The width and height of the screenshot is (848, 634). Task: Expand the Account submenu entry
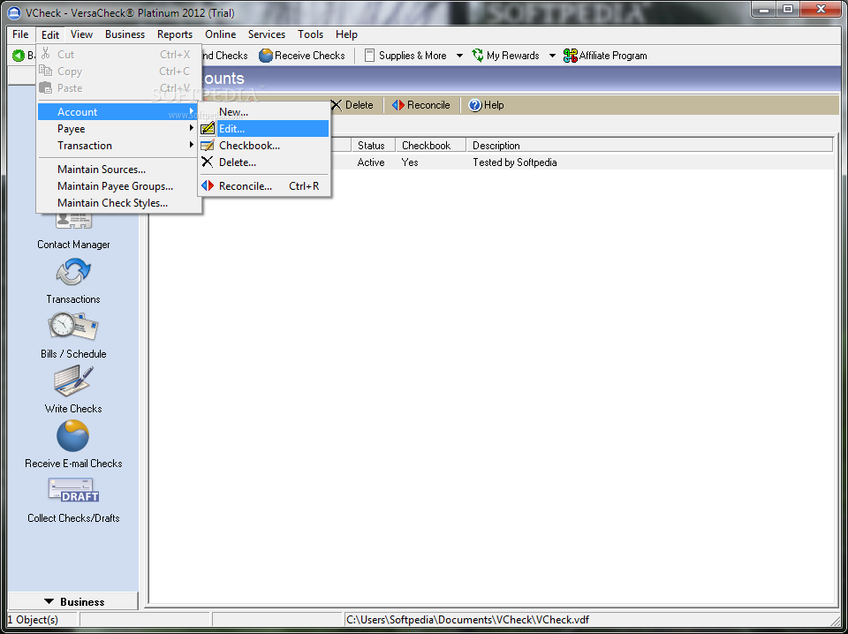tap(119, 112)
